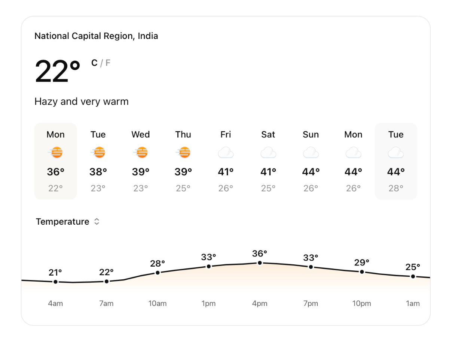Click Wednesday's hazy sun weather icon

tap(141, 153)
